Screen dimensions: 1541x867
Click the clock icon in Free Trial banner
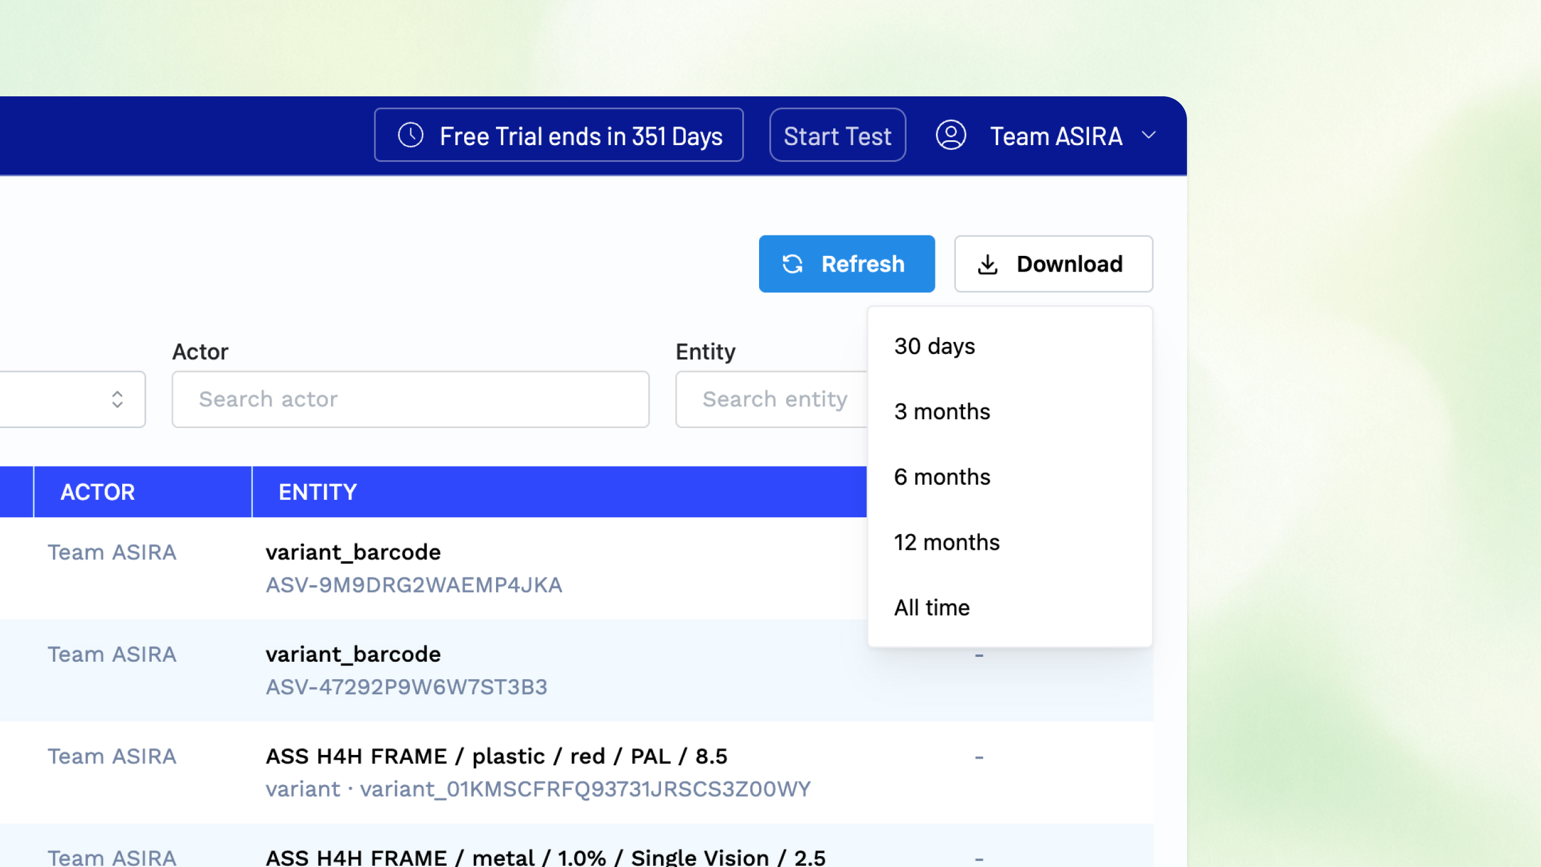[x=411, y=135]
